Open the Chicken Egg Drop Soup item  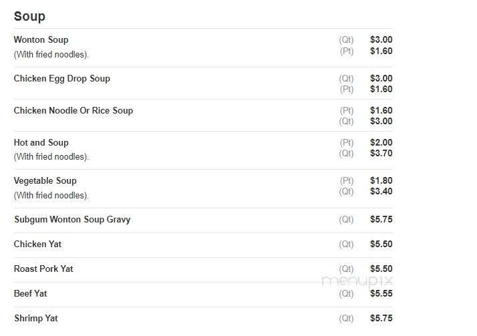point(61,79)
